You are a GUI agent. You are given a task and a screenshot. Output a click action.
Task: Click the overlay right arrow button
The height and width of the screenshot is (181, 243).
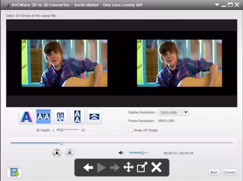pos(115,168)
